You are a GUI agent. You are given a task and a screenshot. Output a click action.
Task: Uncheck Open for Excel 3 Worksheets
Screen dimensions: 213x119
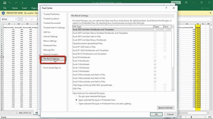[155, 68]
